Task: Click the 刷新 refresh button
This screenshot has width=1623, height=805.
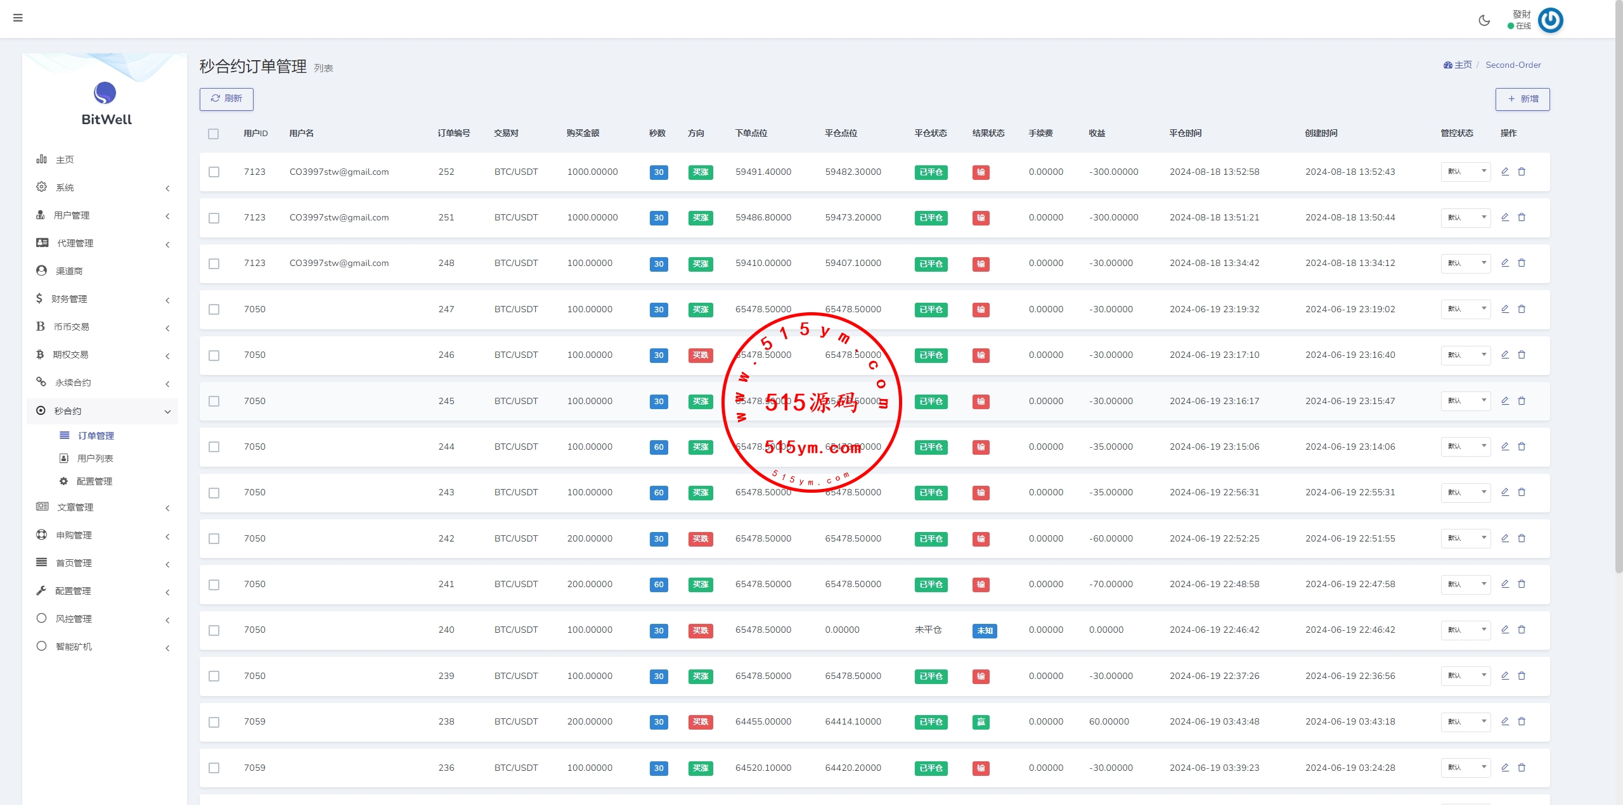Action: click(226, 99)
